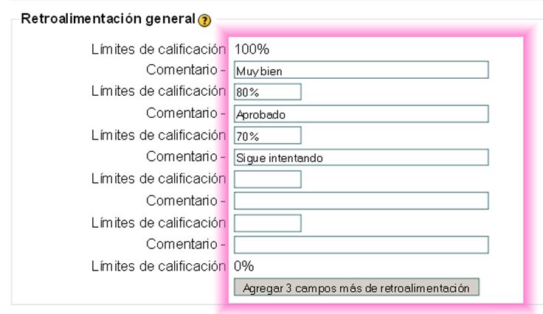Click the 100% grade boundary value
This screenshot has height=314, width=543.
(252, 49)
